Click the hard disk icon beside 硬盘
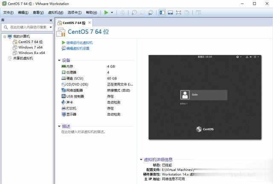273x184 pixels. [x=64, y=78]
